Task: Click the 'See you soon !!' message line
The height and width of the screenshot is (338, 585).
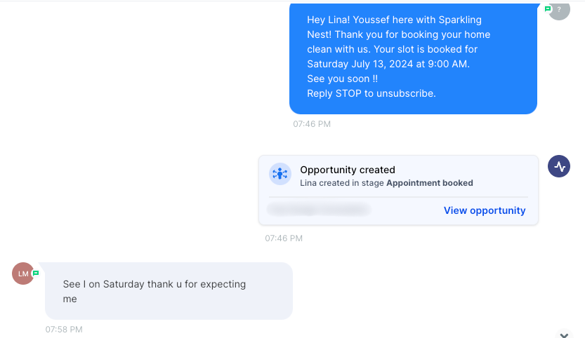Action: click(x=342, y=79)
